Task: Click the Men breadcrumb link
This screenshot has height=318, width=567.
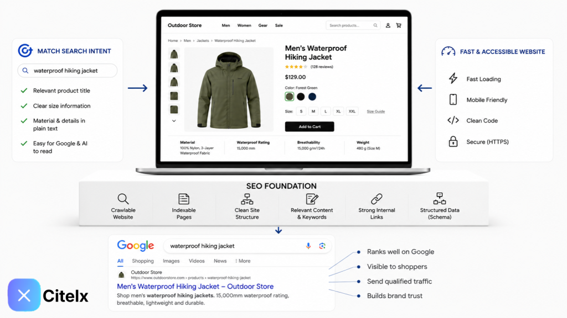Action: click(187, 41)
